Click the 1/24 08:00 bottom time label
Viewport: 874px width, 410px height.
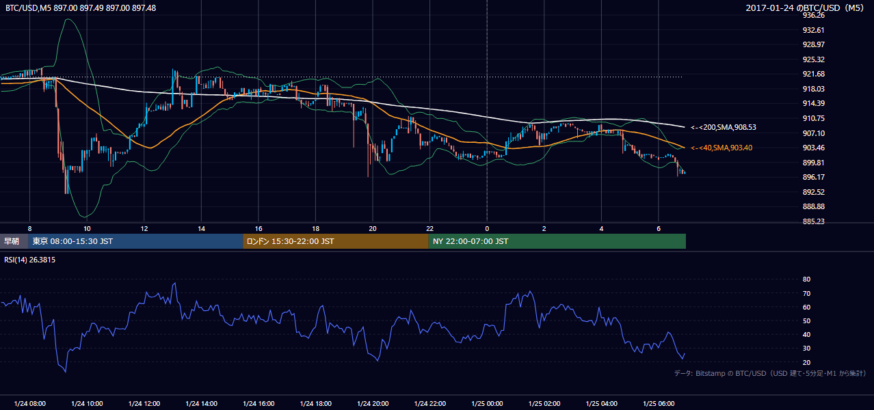[x=29, y=403]
